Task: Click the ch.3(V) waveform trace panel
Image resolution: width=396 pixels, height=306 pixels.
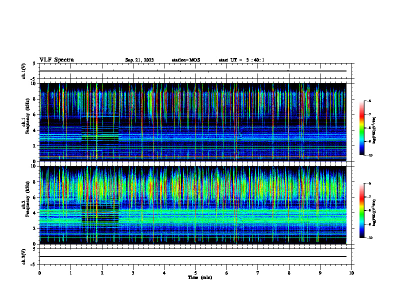Action: (195, 256)
